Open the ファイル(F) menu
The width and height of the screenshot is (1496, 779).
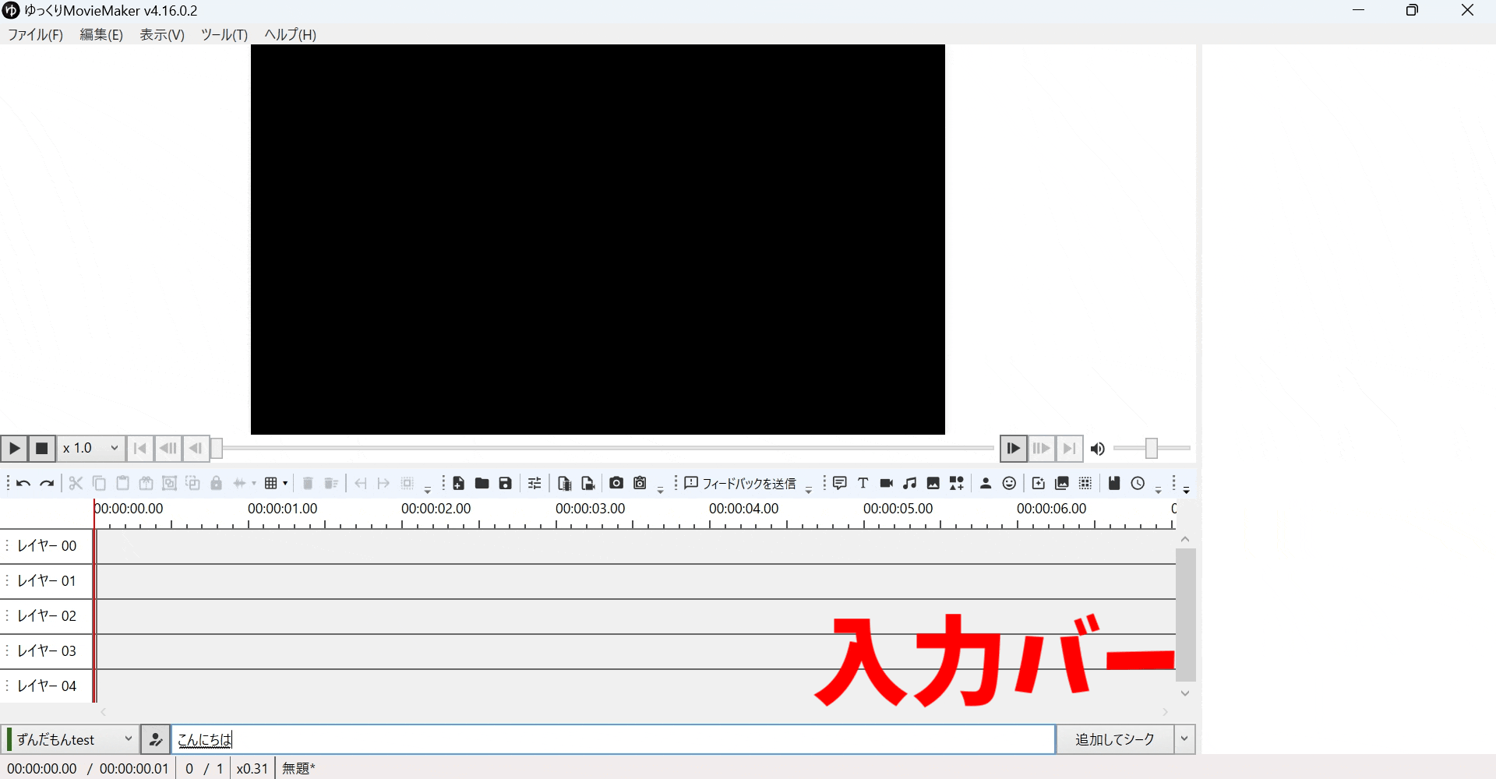35,35
